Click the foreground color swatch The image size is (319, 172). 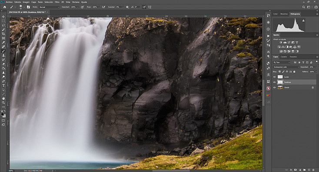[3, 114]
